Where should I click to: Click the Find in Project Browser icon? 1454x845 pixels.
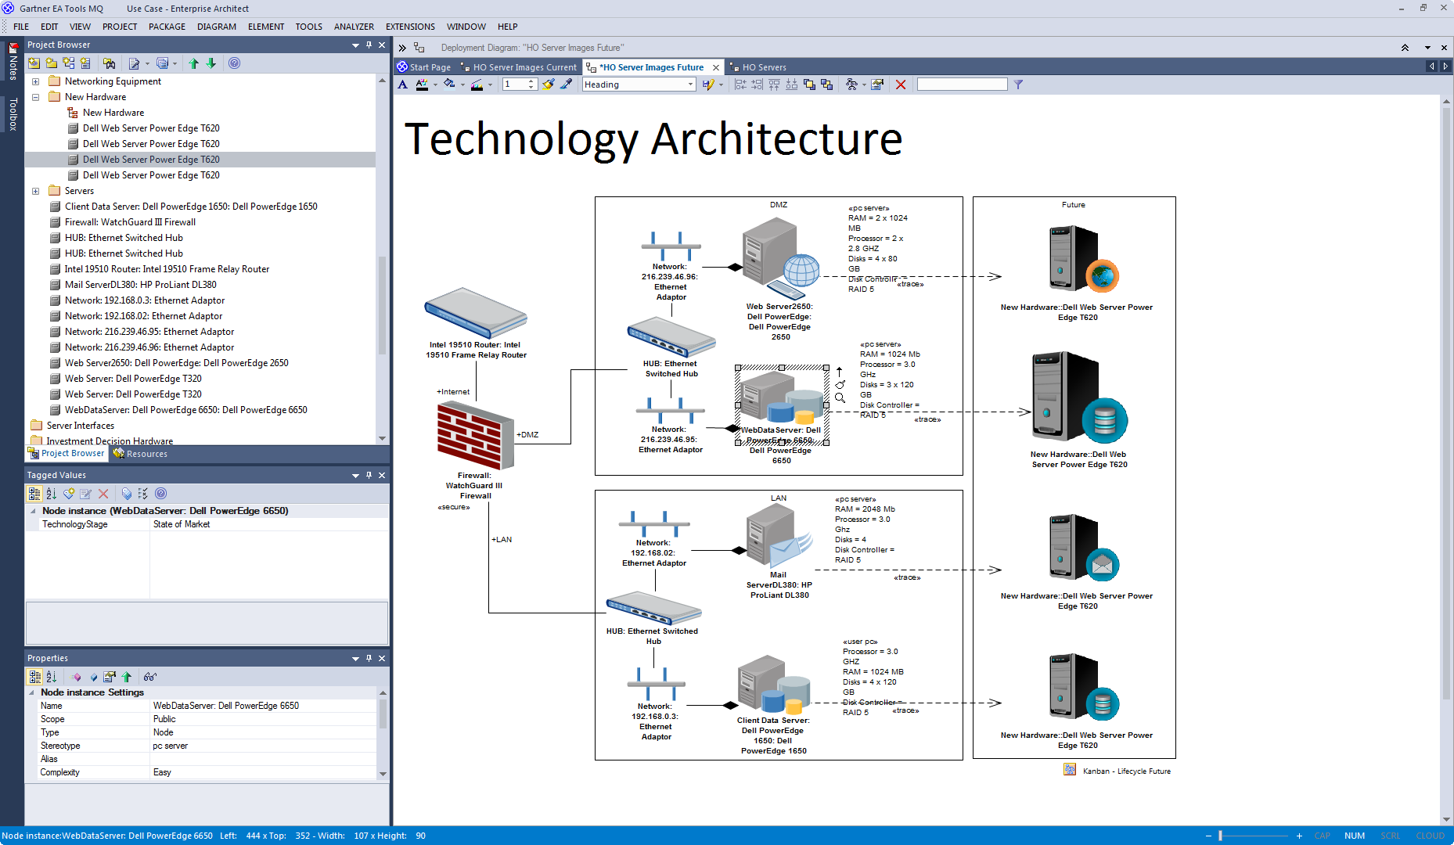110,63
